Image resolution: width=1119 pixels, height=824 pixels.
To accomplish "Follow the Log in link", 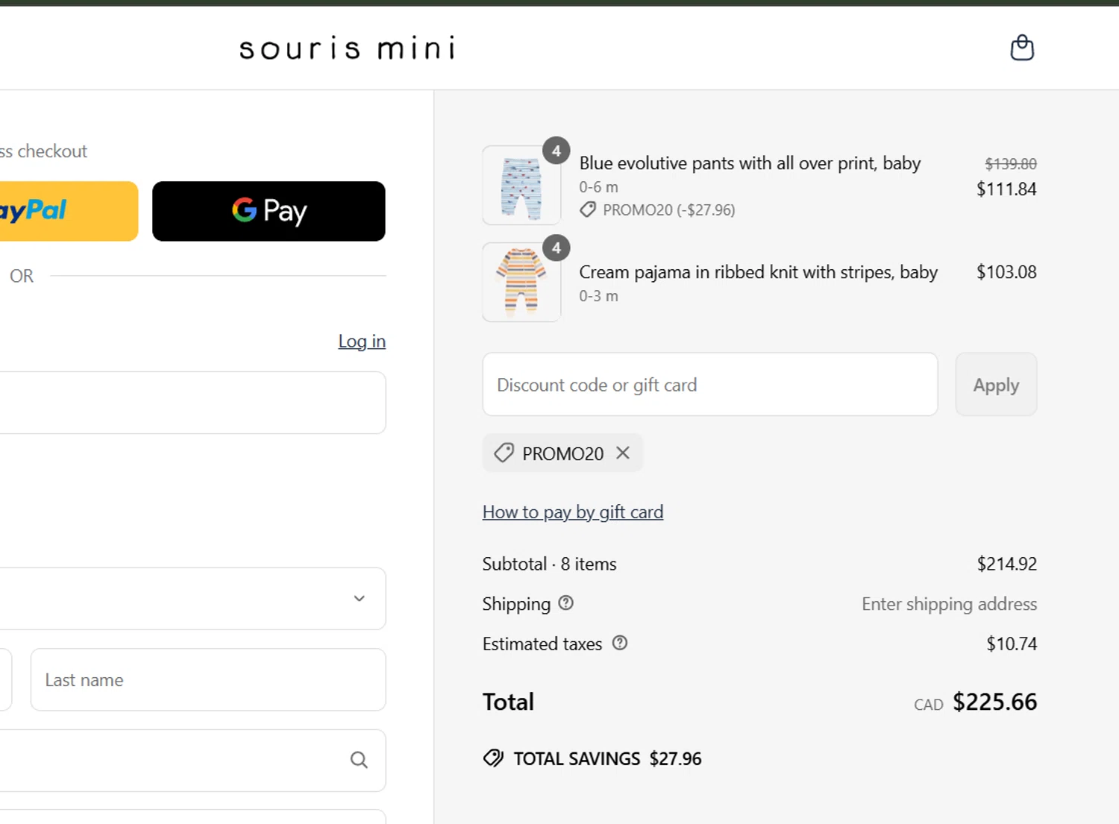I will click(x=362, y=341).
